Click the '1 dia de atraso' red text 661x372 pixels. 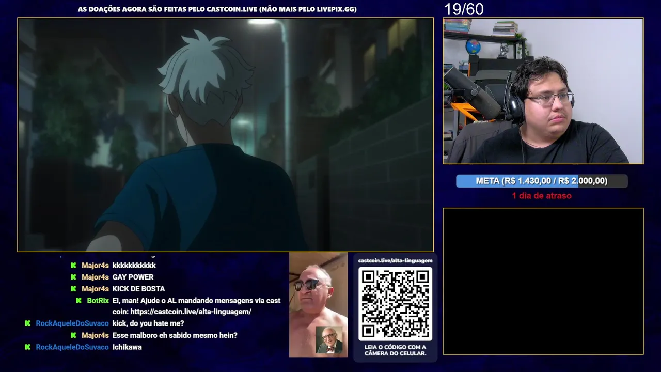[x=542, y=196]
